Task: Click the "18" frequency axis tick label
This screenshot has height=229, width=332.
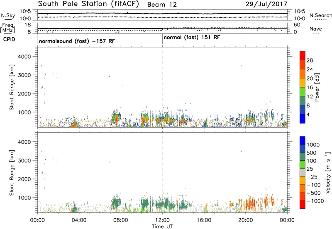Action: point(28,25)
